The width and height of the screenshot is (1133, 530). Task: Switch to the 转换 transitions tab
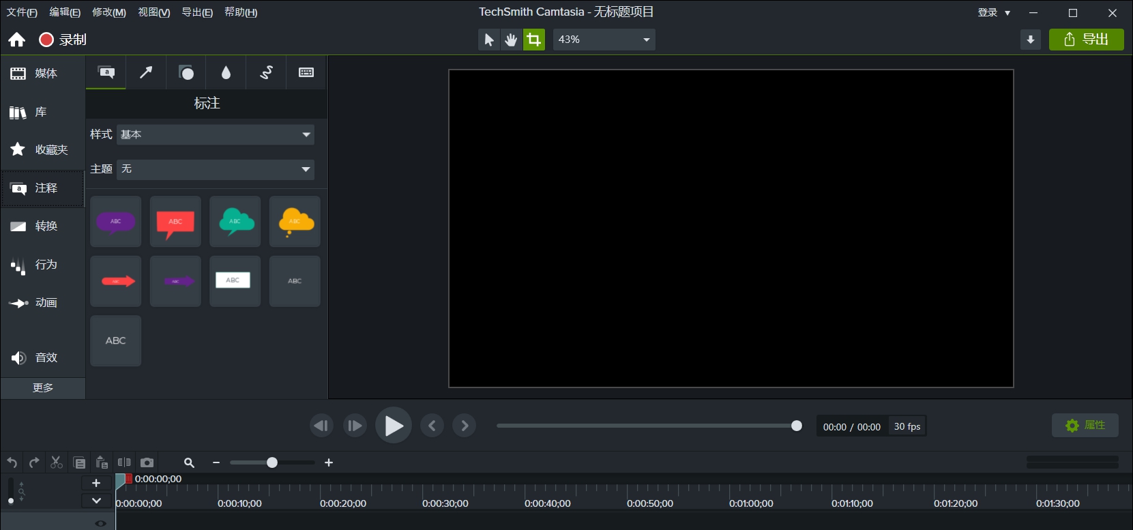42,226
